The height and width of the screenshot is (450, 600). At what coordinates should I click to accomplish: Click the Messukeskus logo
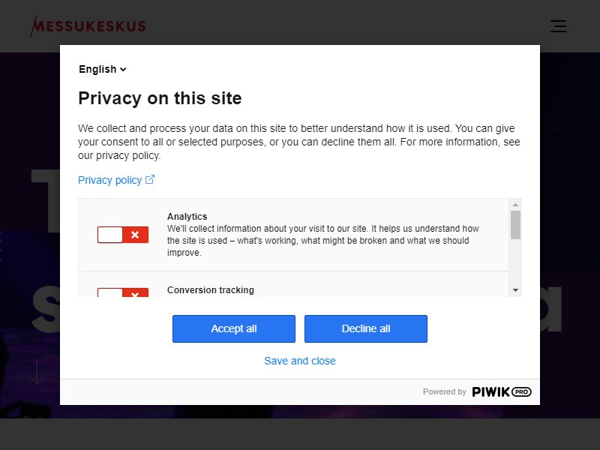click(88, 26)
